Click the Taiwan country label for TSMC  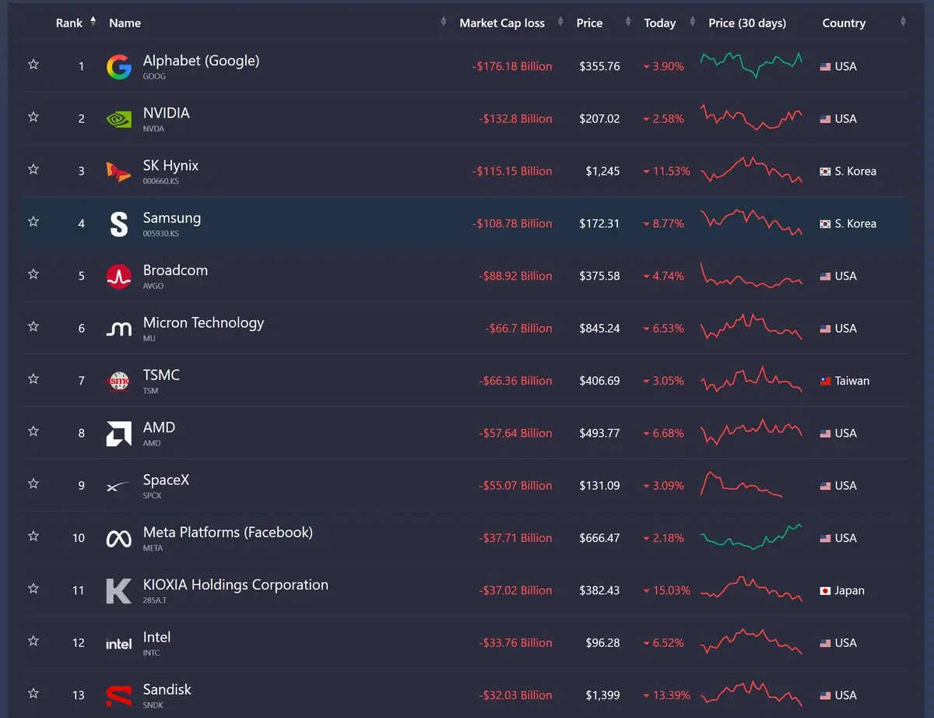[x=852, y=381]
